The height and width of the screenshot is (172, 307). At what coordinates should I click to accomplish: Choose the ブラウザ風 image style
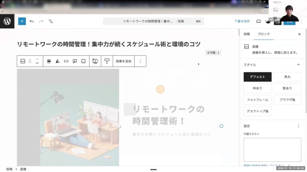coord(287,100)
